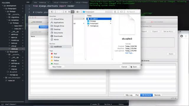
Task: Open models.py in Sublime sidebar
Action: (x=15, y=40)
